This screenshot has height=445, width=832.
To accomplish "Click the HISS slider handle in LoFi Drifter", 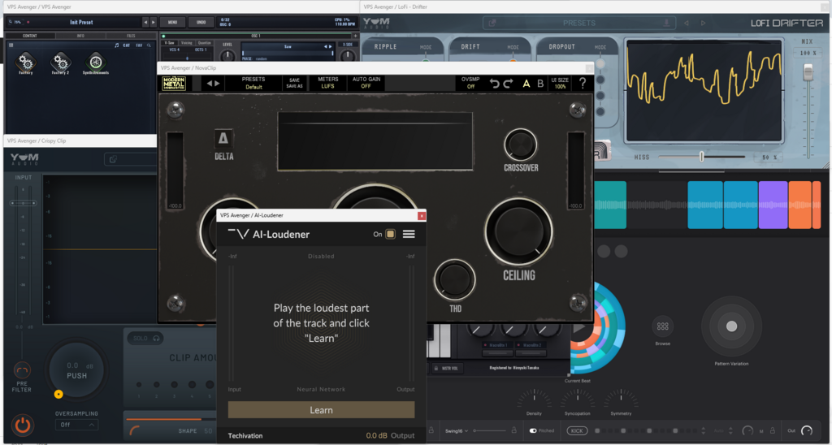I will tap(701, 157).
